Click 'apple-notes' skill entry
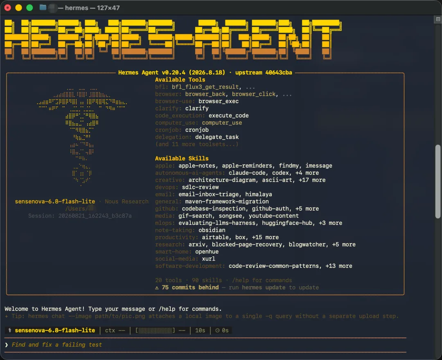Viewport: 442px width, 360px height. click(x=197, y=165)
